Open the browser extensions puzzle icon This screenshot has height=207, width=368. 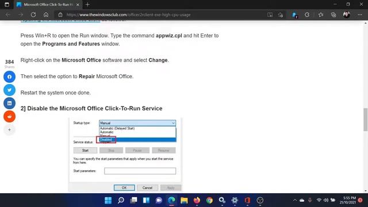click(x=307, y=15)
